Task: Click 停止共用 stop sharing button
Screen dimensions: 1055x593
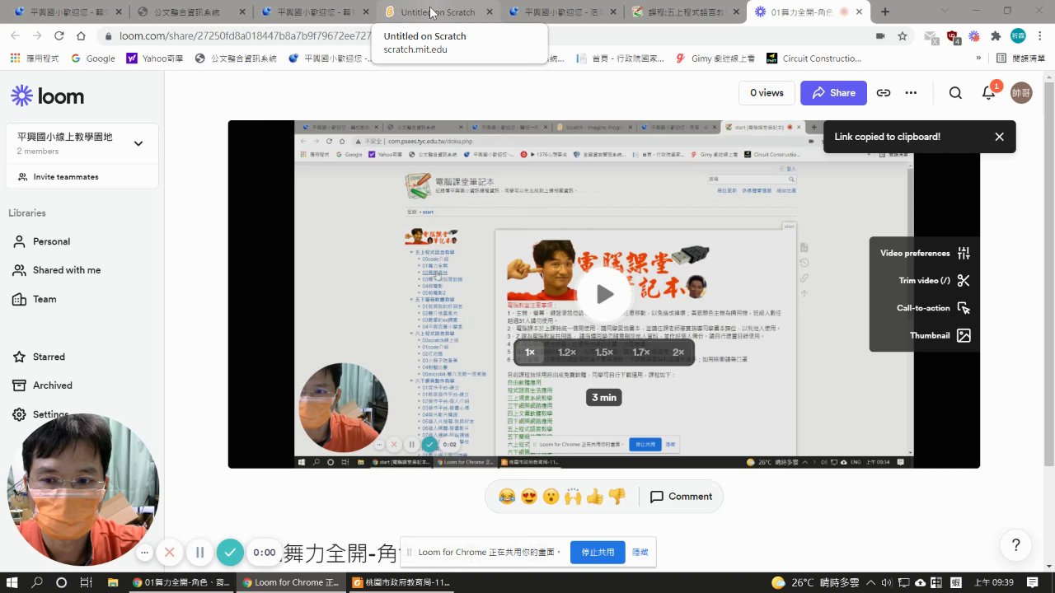Action: coord(598,553)
